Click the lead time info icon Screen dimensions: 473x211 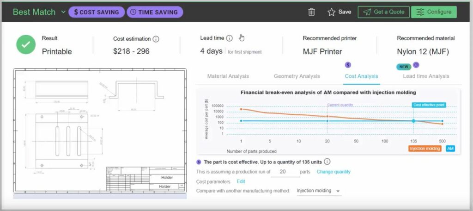230,38
